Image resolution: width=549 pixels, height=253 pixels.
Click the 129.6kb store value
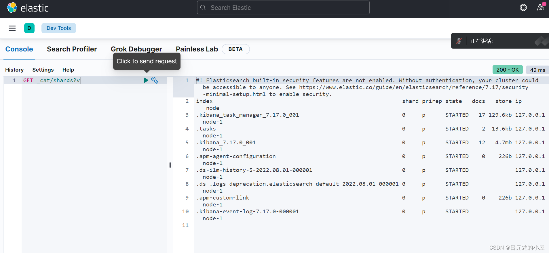point(500,115)
